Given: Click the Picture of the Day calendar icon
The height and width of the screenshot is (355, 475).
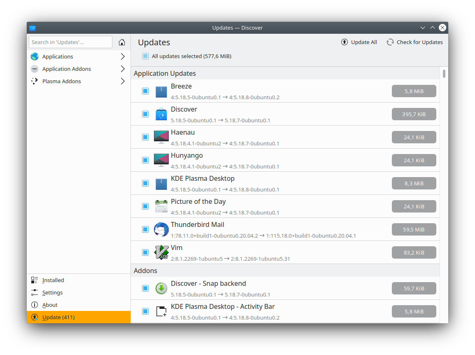Looking at the screenshot, I should [161, 206].
